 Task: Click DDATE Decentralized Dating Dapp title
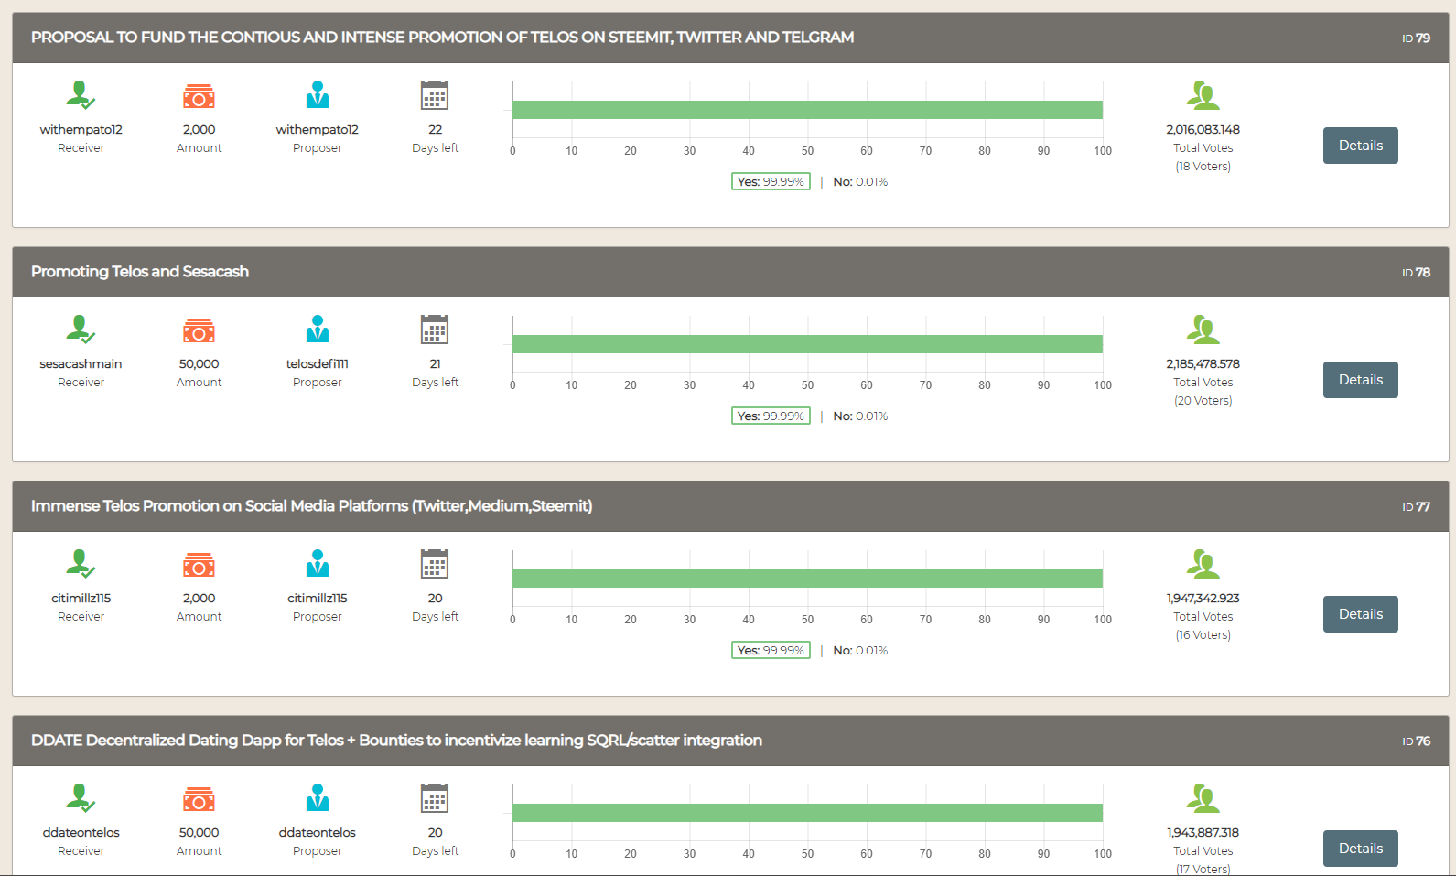point(396,741)
